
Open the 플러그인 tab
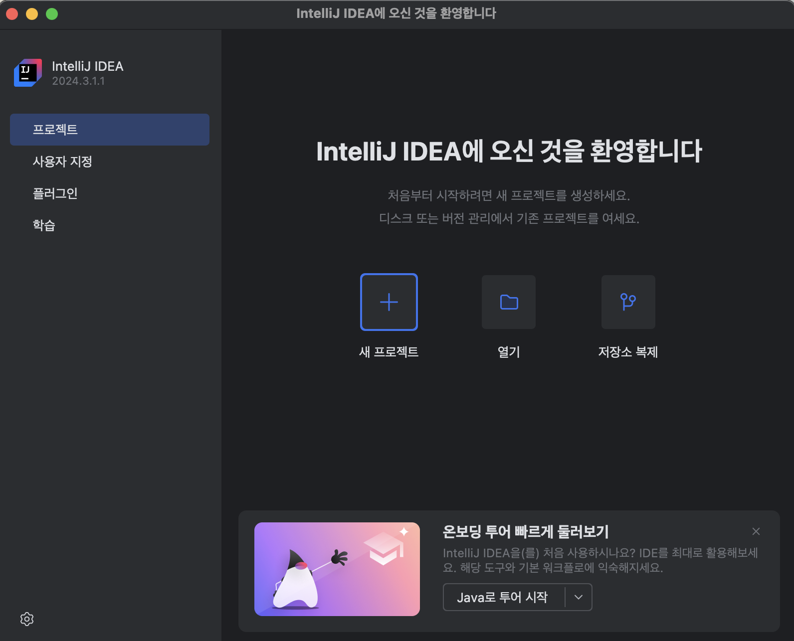(x=110, y=193)
